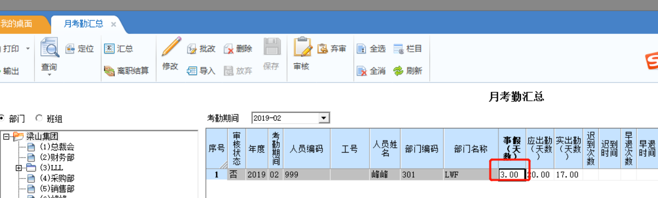This screenshot has width=658, height=198.
Task: Switch to the 我的桌面 tab
Action: (17, 24)
